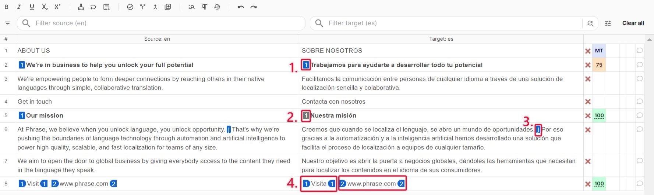Click the confirm segment checkmark icon
This screenshot has width=654, height=195.
pos(130,7)
